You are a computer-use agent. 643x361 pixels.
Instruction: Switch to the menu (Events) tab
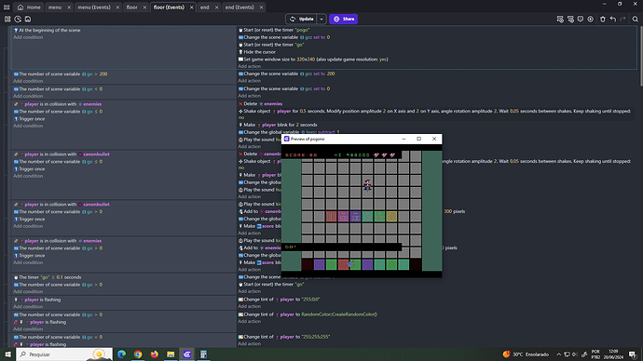94,7
